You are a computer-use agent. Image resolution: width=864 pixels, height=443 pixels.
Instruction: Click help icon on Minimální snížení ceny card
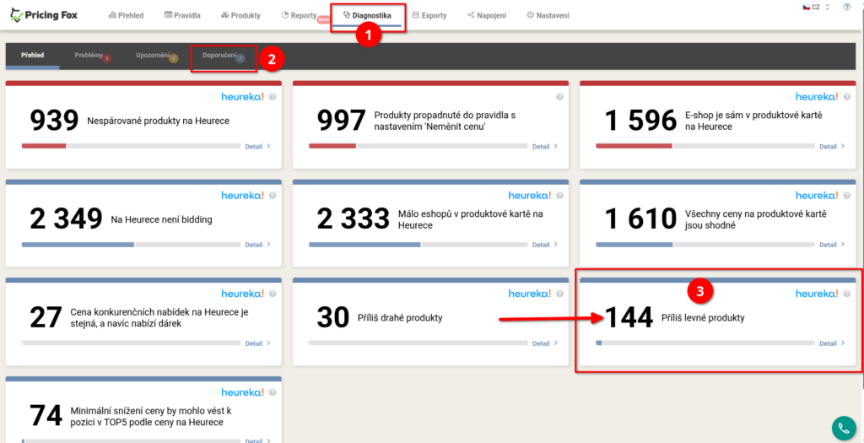pyautogui.click(x=273, y=392)
